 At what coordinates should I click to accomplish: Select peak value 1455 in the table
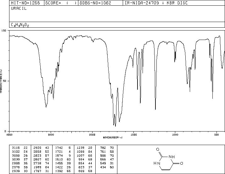59,163
